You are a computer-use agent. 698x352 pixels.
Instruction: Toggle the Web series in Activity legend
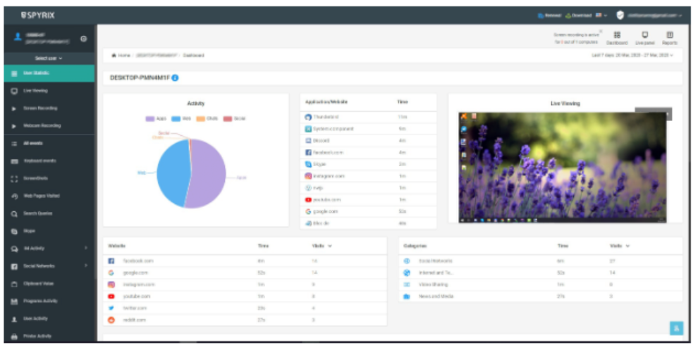point(182,118)
